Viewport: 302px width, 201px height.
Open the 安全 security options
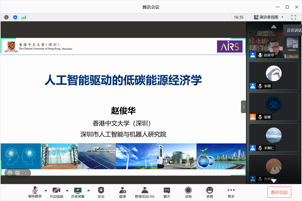tap(101, 192)
